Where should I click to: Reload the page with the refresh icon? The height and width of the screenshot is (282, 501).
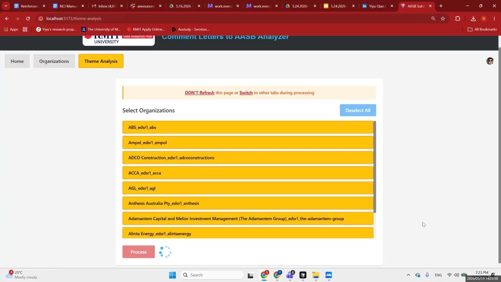pyautogui.click(x=28, y=18)
